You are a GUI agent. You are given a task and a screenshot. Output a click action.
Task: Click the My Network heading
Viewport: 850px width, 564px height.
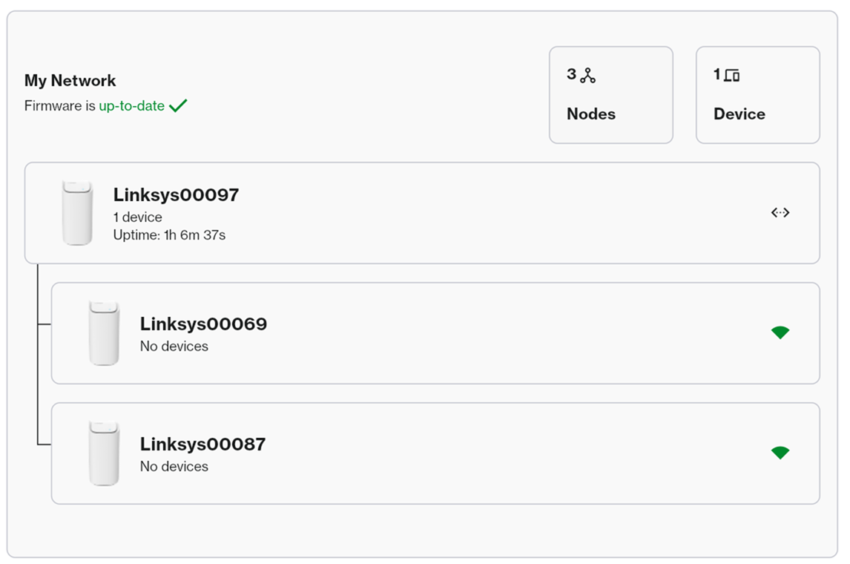tap(70, 80)
